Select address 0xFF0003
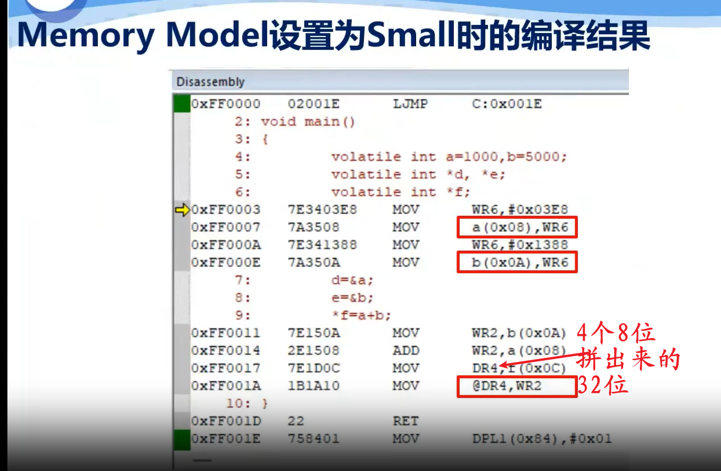 click(x=226, y=210)
